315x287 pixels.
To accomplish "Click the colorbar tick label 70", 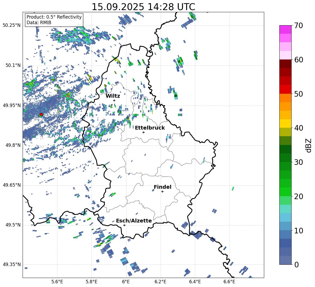I will [x=299, y=26].
